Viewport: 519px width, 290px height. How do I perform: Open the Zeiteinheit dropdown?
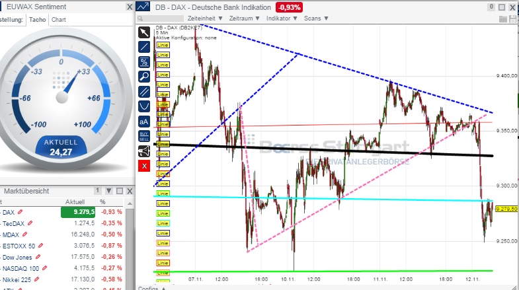click(x=205, y=18)
